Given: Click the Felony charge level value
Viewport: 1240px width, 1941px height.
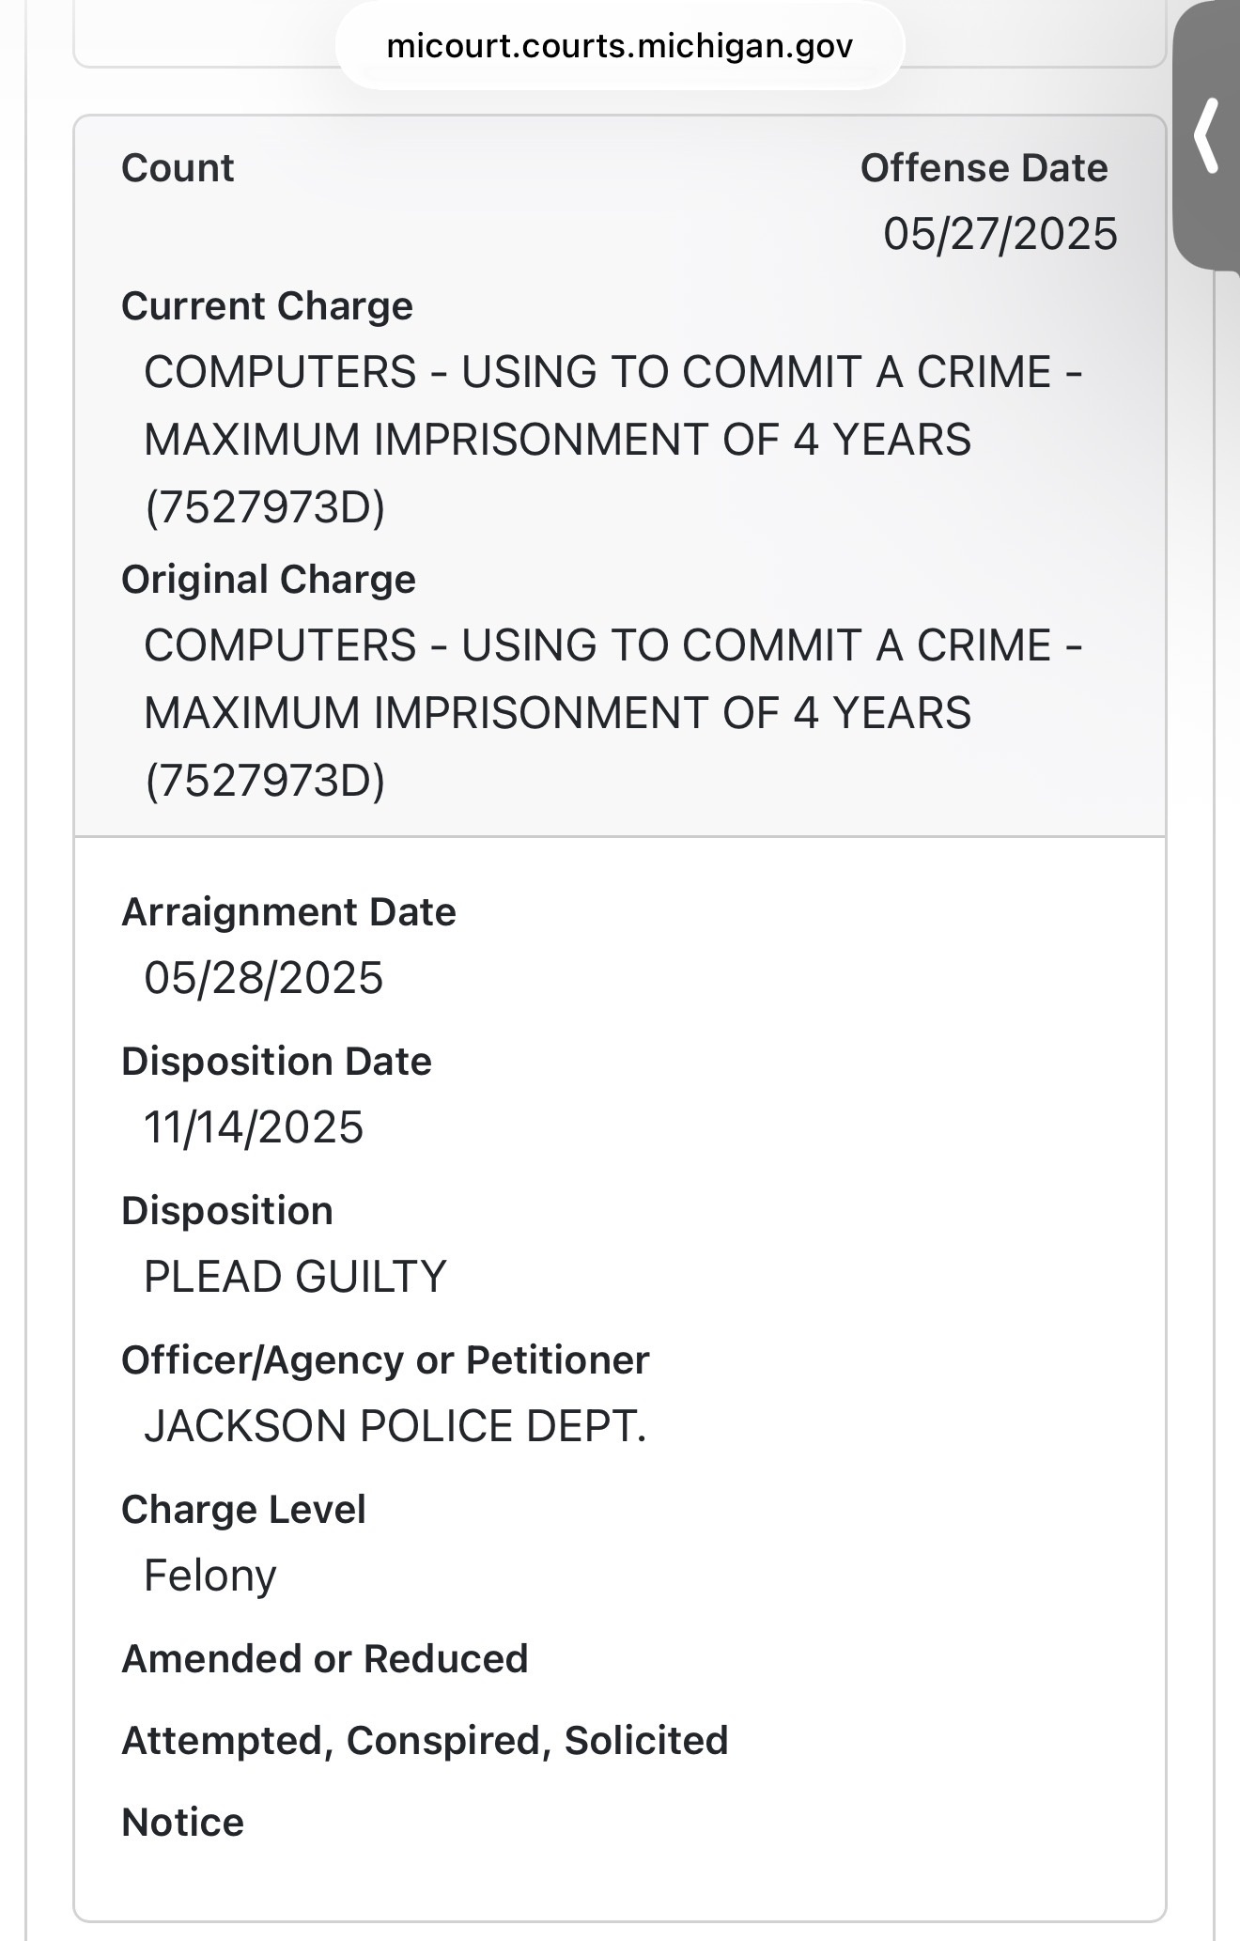Looking at the screenshot, I should (209, 1576).
